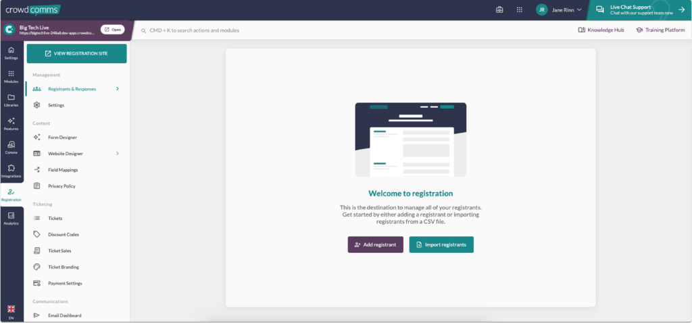
Task: Open Settings gear in left rail
Action: click(11, 53)
